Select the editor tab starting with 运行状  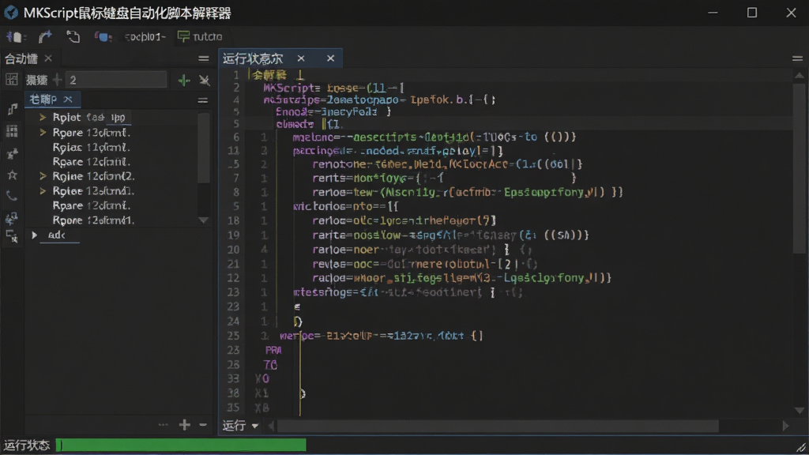click(253, 58)
